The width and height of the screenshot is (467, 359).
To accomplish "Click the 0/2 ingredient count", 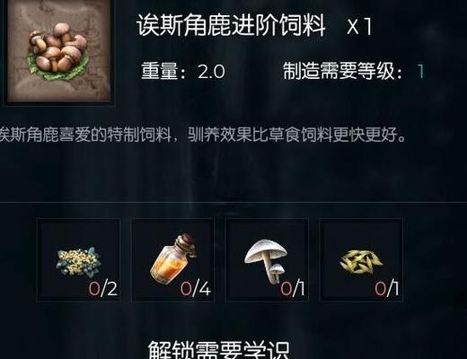I will [102, 289].
